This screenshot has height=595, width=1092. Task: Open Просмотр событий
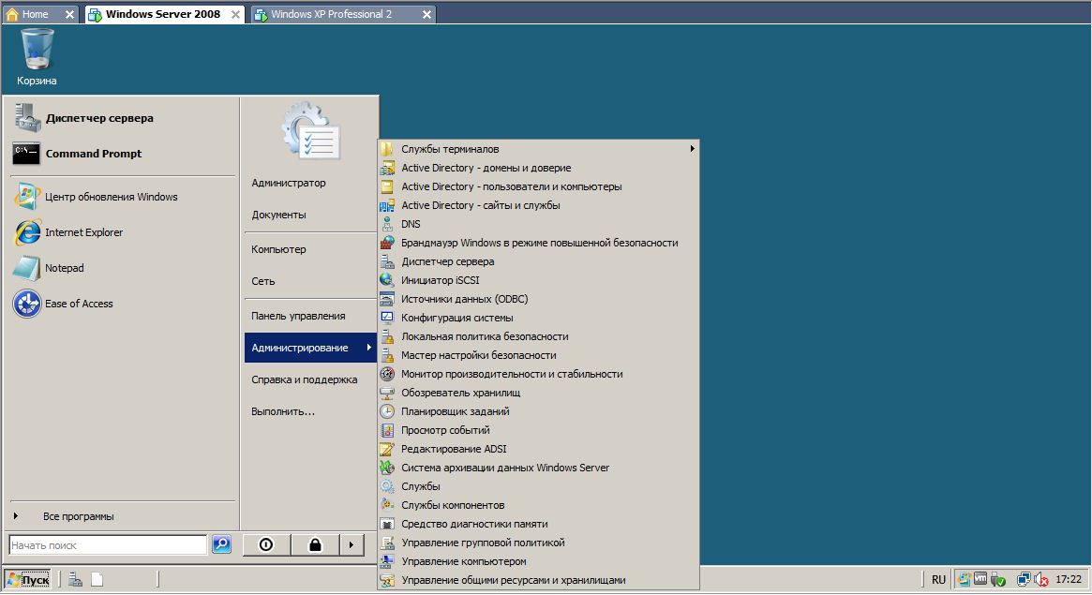(538, 431)
